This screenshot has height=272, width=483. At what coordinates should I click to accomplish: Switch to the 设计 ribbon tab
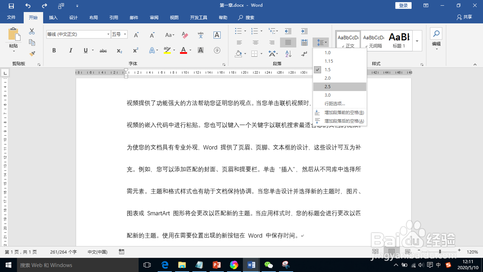73,18
